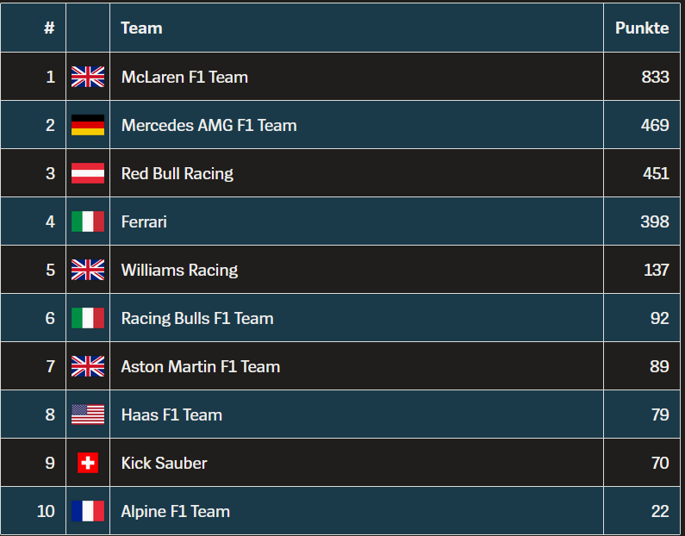685x536 pixels.
Task: Click the French flag beside Alpine F1 Team
Action: point(88,511)
